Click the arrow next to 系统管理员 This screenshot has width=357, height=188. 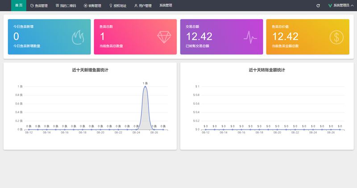click(352, 5)
